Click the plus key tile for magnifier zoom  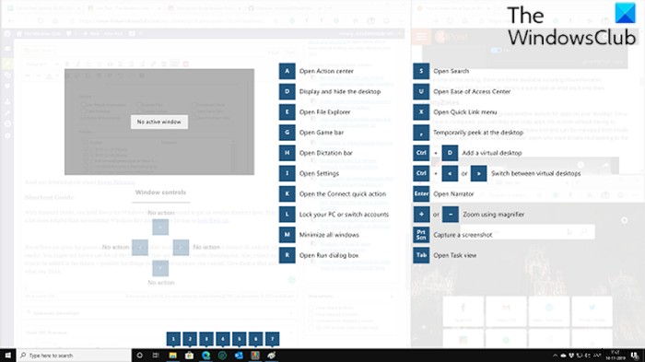(x=421, y=215)
